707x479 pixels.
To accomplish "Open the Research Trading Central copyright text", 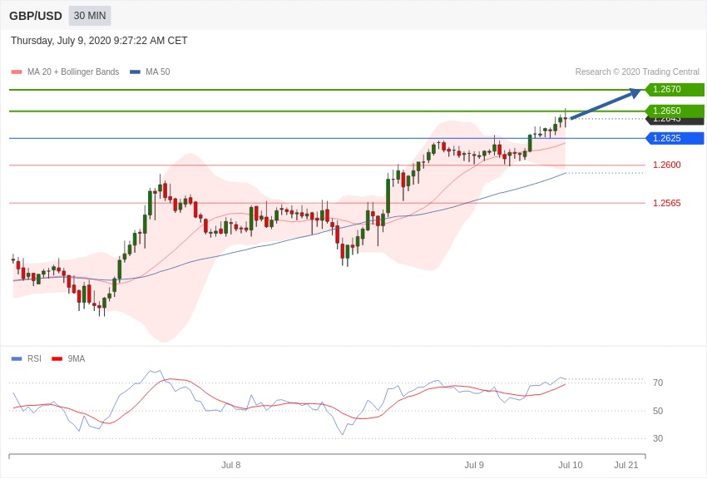I will click(x=637, y=72).
